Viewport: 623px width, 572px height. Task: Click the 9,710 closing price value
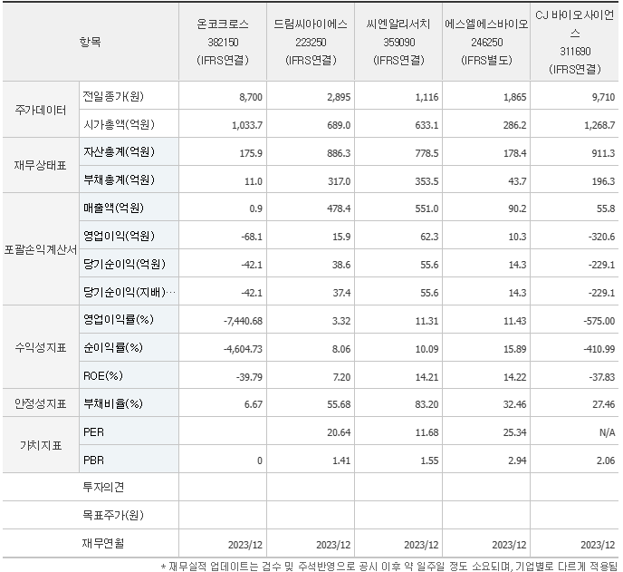click(603, 97)
